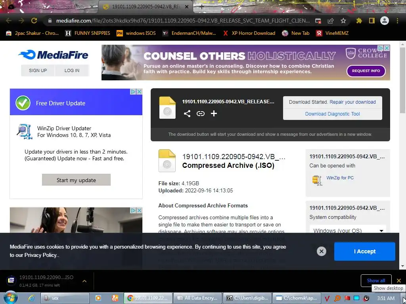Launch Internet Explorer from the taskbar

tap(31, 298)
